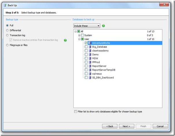Collapse the User databases node
Viewport: 175px width, 136px height.
click(x=79, y=39)
